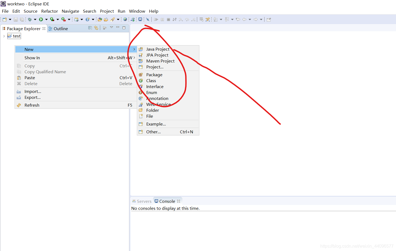The width and height of the screenshot is (396, 251).
Task: Choose Class from New submenu
Action: [x=168, y=81]
